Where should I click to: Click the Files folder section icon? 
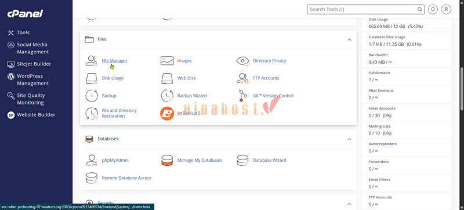pyautogui.click(x=89, y=39)
